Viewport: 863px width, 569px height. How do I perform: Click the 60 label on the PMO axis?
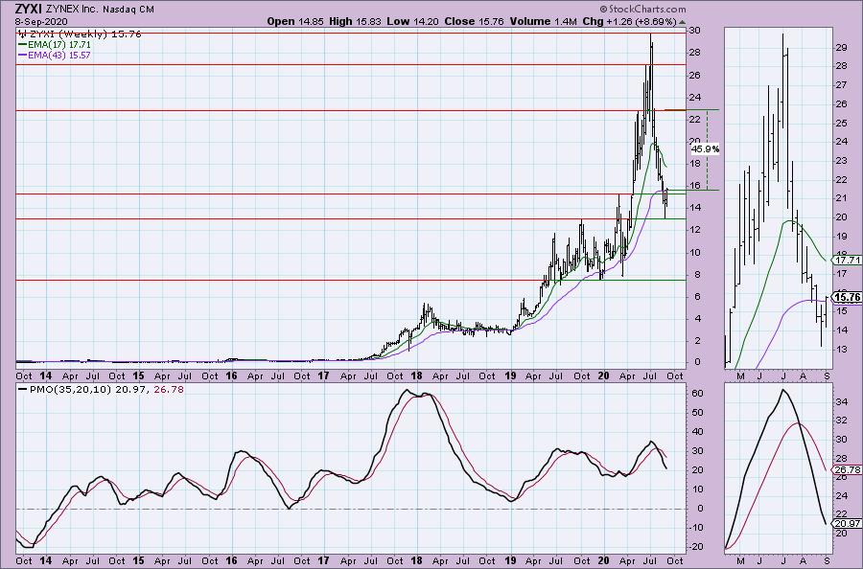(697, 393)
